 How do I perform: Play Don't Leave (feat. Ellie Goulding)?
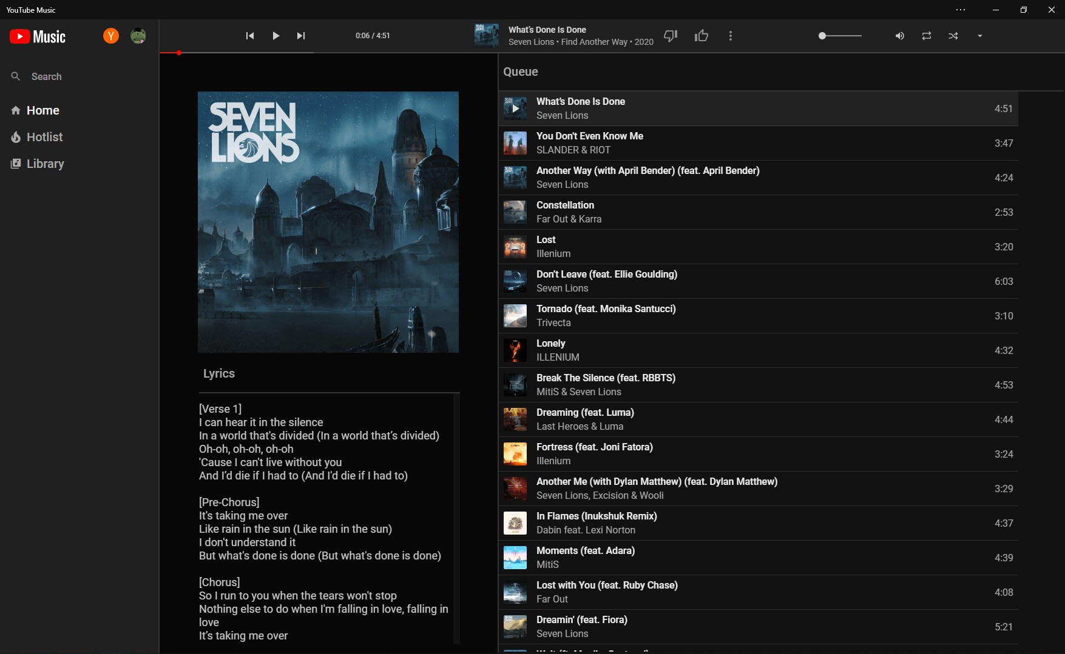pos(759,281)
